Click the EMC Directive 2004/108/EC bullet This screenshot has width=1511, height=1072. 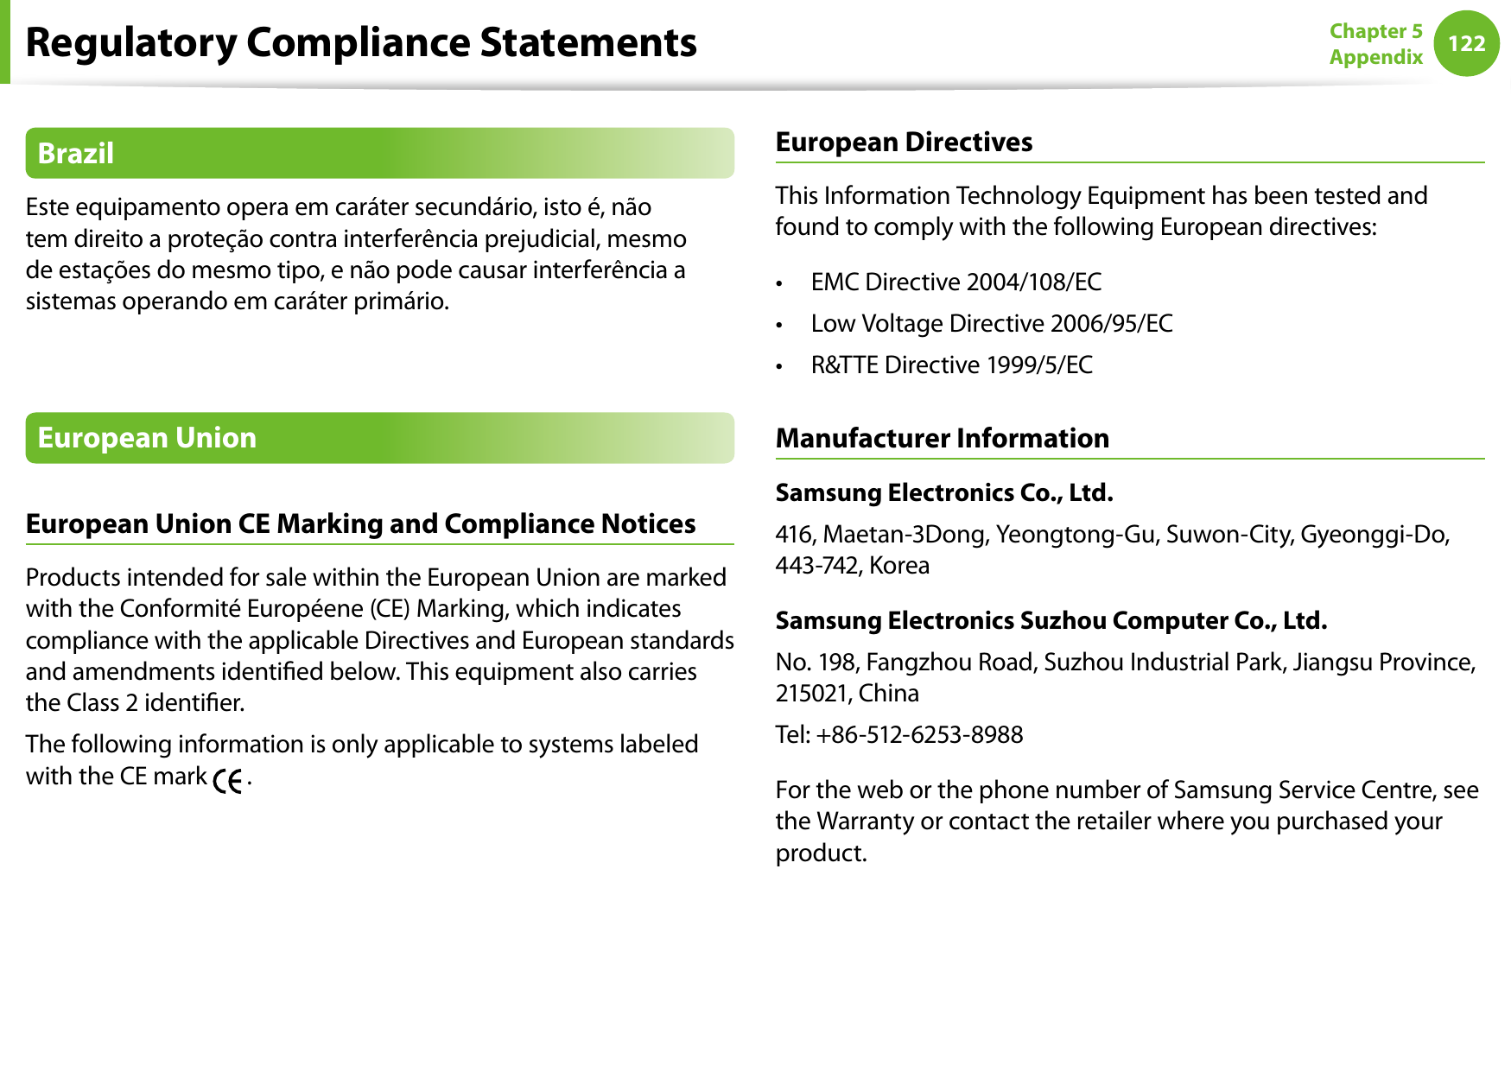955,282
